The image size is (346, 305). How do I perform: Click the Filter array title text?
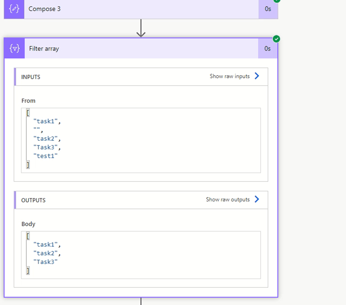pyautogui.click(x=44, y=49)
